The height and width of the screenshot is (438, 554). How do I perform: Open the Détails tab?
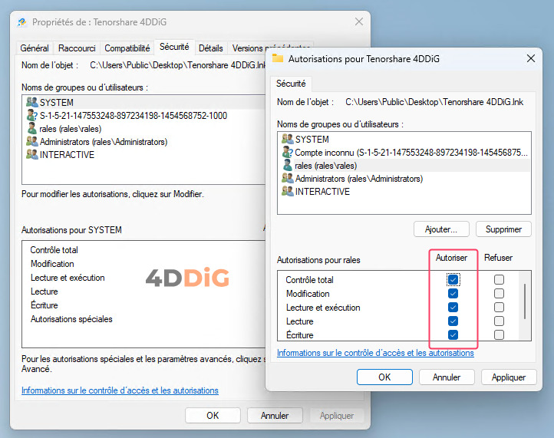[x=211, y=48]
